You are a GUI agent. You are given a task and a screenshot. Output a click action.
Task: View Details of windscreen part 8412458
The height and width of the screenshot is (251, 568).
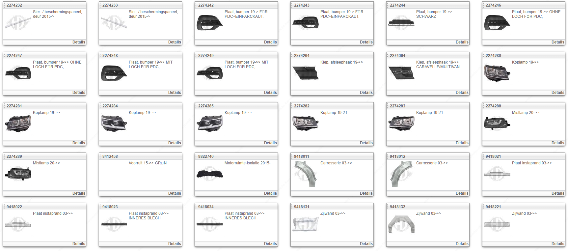[175, 193]
